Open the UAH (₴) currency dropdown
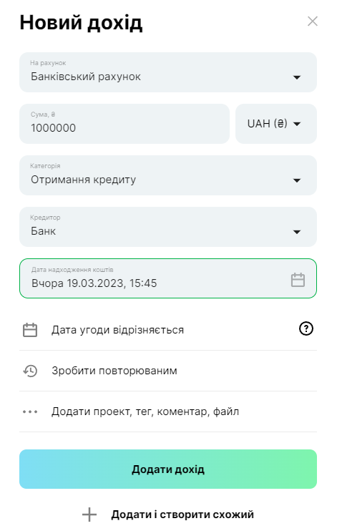337x531 pixels. click(x=276, y=124)
